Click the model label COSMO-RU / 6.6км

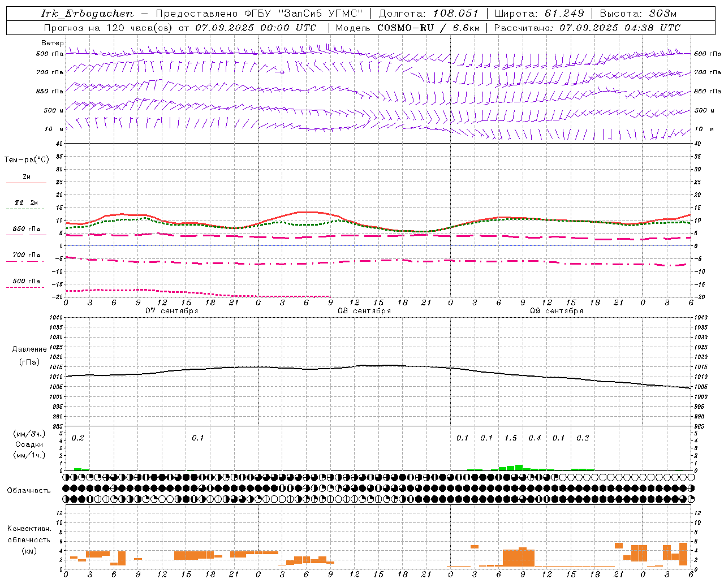tap(429, 28)
